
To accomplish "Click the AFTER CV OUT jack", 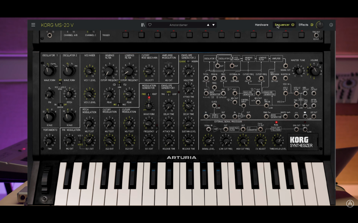I will [314, 106].
